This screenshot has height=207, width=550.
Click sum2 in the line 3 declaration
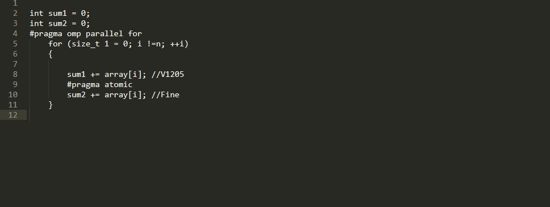tap(57, 23)
